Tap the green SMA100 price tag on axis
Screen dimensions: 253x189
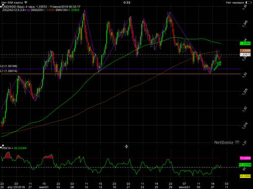pos(245,43)
